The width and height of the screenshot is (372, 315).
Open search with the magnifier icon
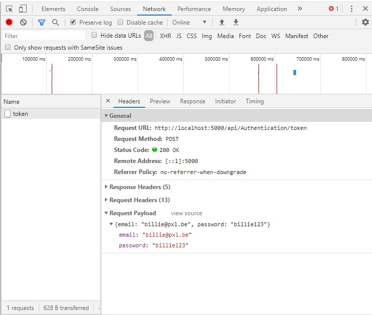[x=55, y=23]
